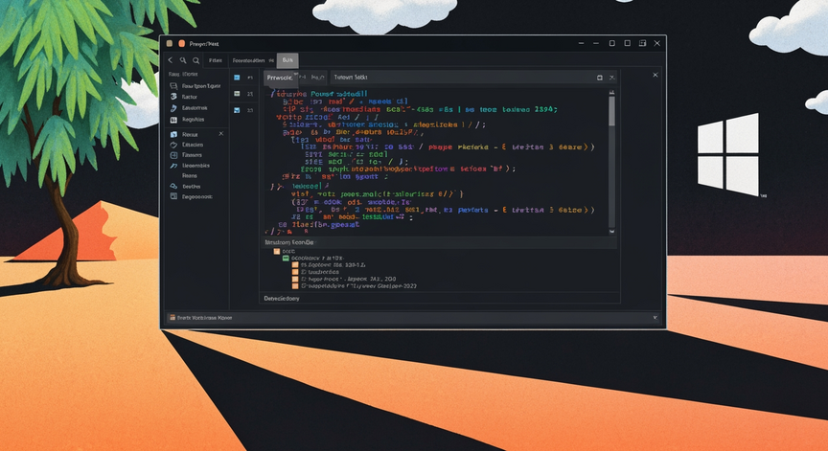Click the heart-shaped tag icon in the sidebar's lower group

[173, 145]
